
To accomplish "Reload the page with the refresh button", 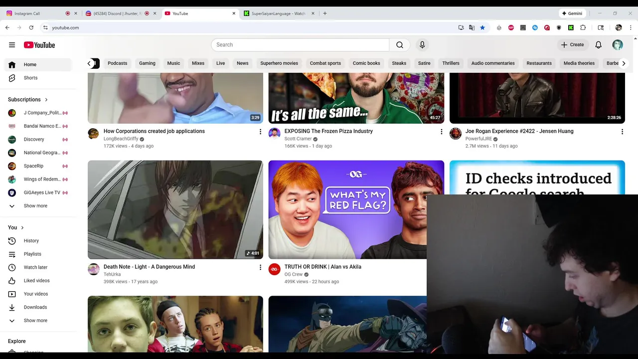I will (x=31, y=28).
